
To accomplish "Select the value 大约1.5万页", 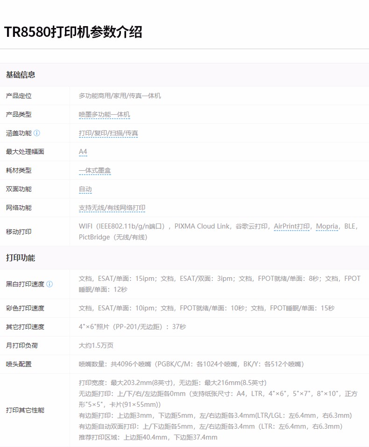I will 96,345.
